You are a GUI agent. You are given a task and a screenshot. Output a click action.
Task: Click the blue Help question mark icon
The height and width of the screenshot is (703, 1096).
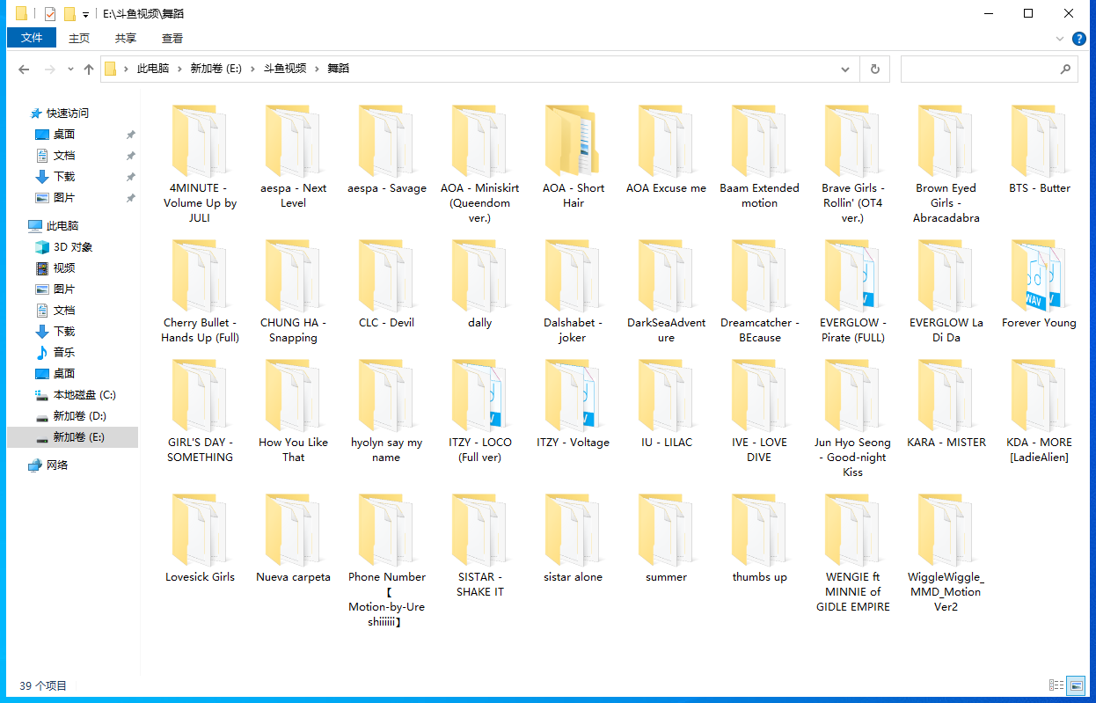pyautogui.click(x=1079, y=39)
